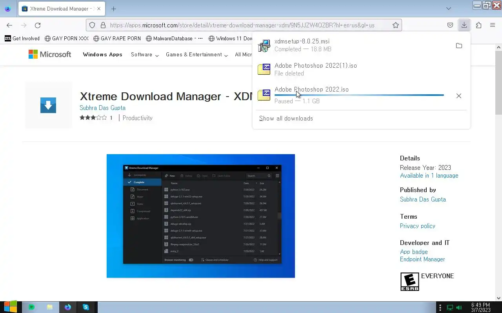Open the Privacy policy link
Image resolution: width=502 pixels, height=313 pixels.
tap(418, 226)
